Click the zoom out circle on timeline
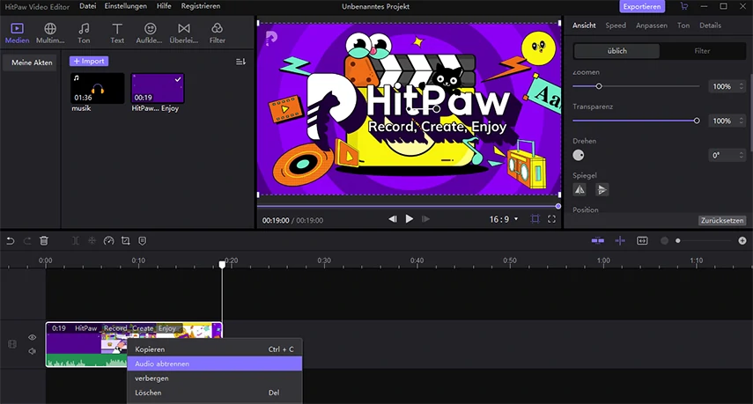The height and width of the screenshot is (404, 753). click(664, 241)
